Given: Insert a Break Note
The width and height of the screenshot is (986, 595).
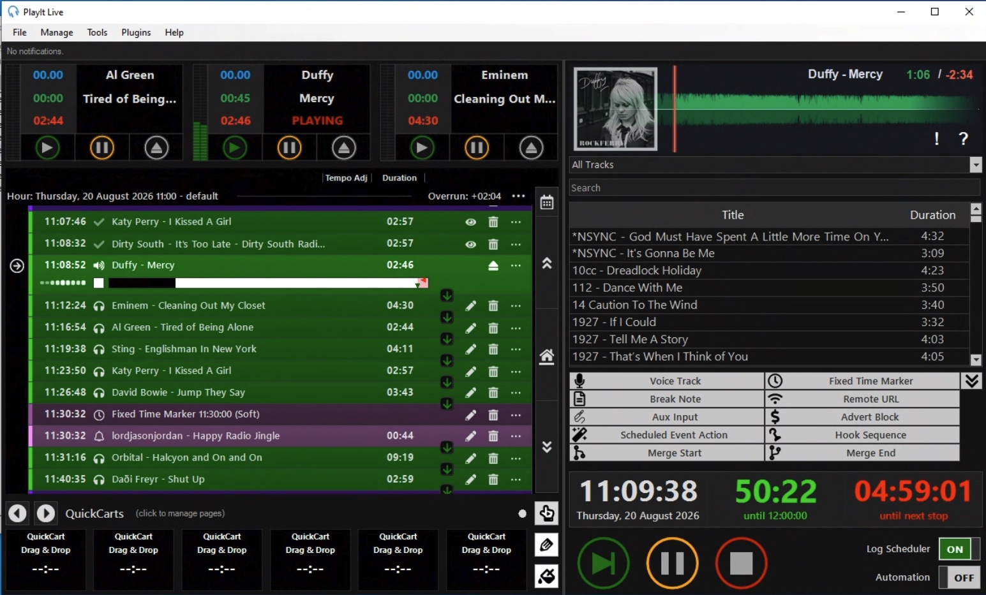Looking at the screenshot, I should (x=666, y=399).
